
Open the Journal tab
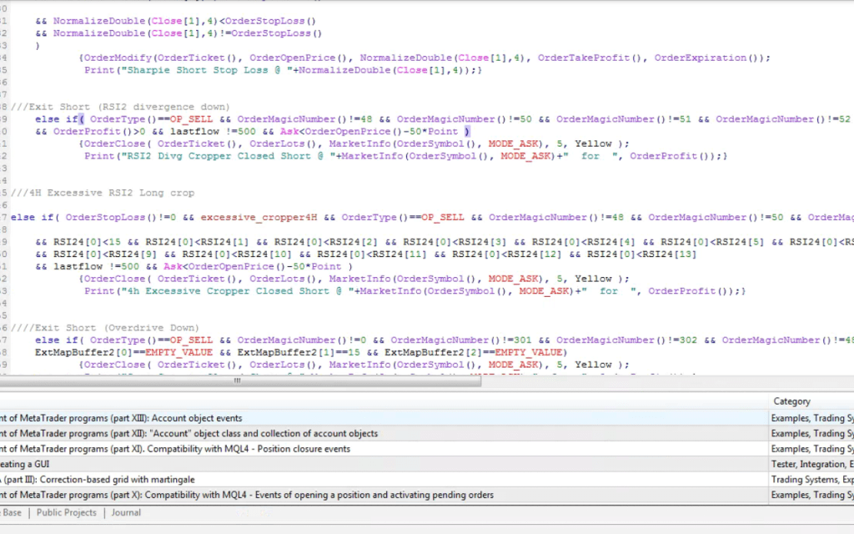pos(126,512)
